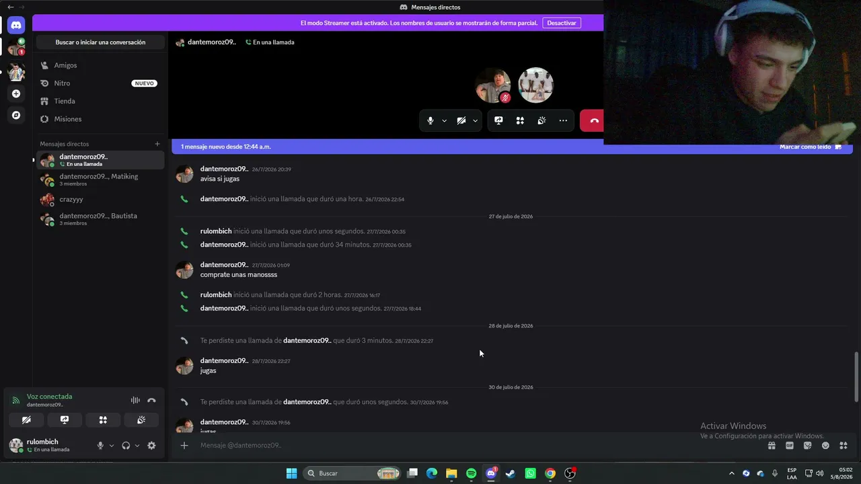Viewport: 861px width, 484px height.
Task: Expand microphone options arrow in call controls
Action: click(x=444, y=121)
